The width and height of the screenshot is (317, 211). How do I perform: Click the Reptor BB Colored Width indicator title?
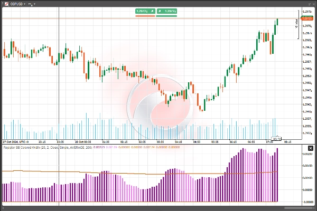tap(32, 148)
